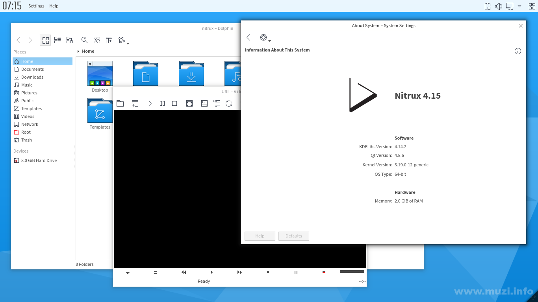
Task: Expand the hidden system tray items arrow
Action: coord(519,6)
